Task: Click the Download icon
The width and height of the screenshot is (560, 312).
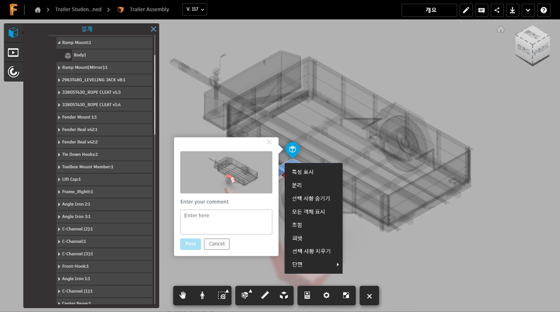Action: pyautogui.click(x=512, y=10)
